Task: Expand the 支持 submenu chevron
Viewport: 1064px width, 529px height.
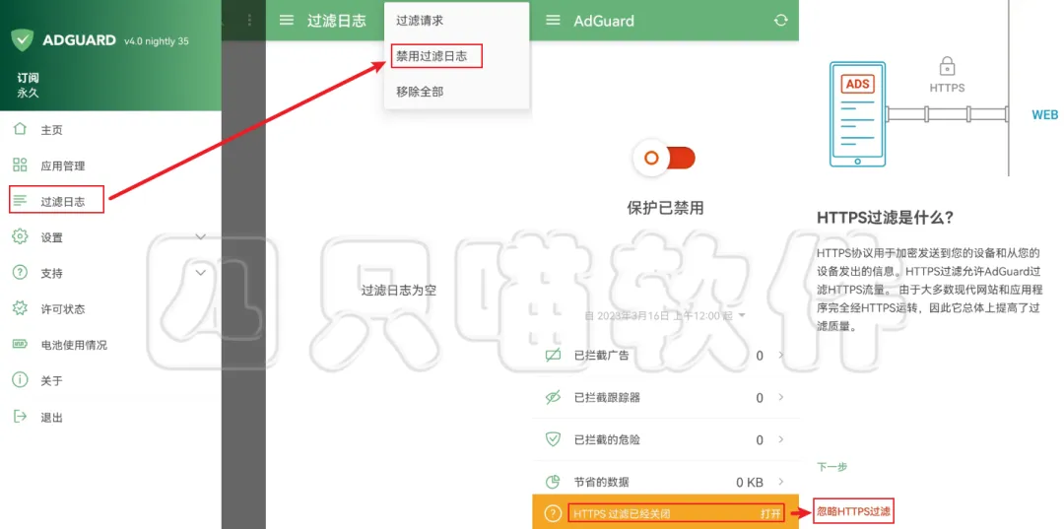Action: pyautogui.click(x=200, y=273)
